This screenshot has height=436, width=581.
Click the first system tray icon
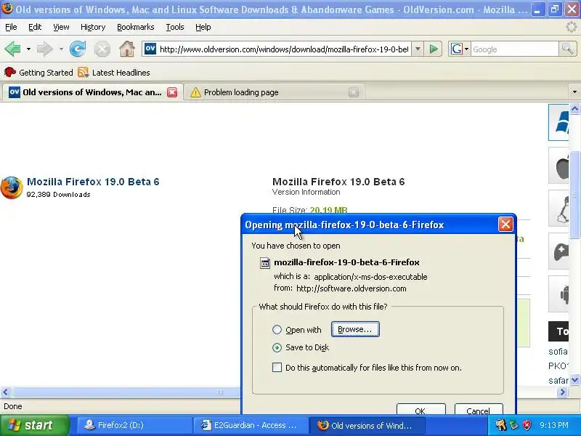(x=500, y=425)
